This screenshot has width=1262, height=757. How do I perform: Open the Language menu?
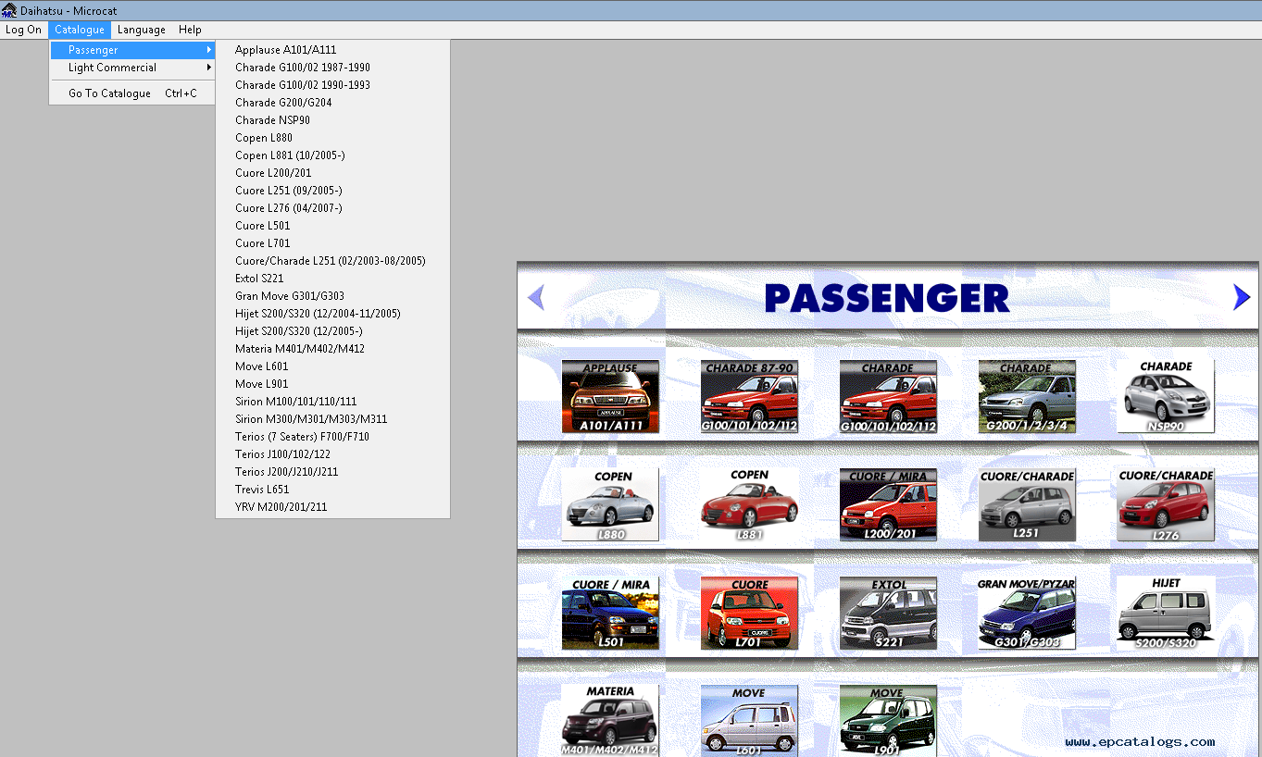click(x=141, y=30)
